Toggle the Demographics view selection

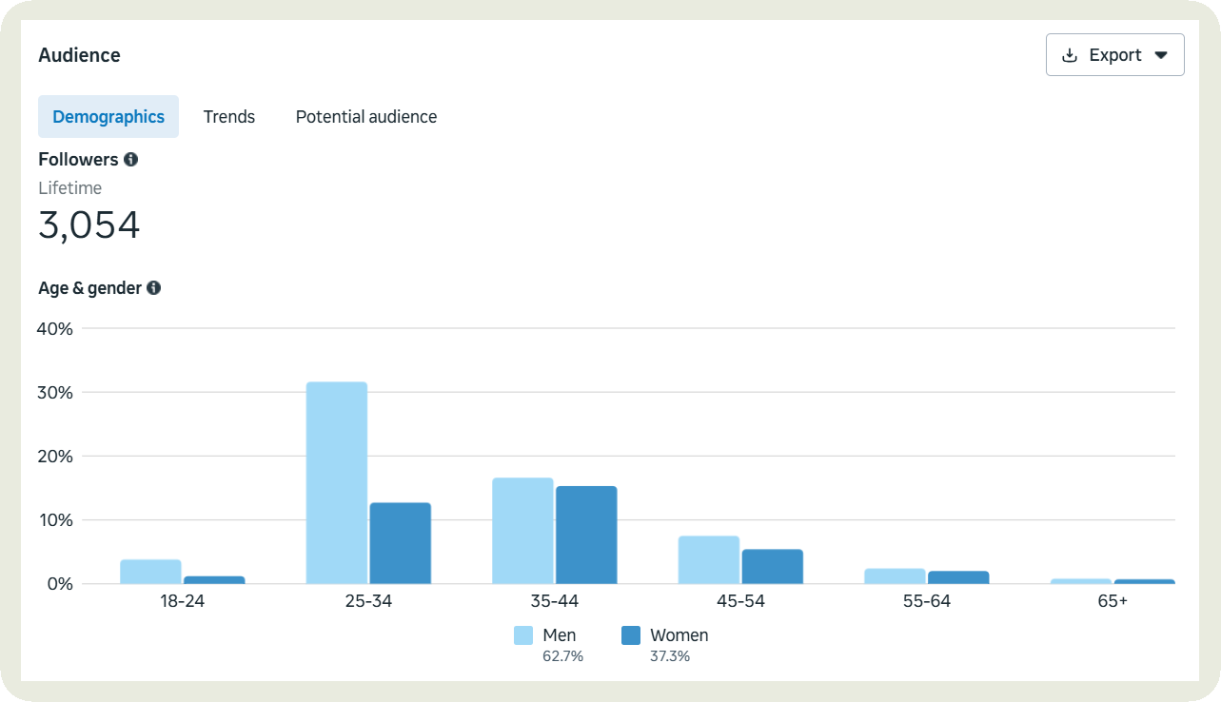[x=108, y=116]
